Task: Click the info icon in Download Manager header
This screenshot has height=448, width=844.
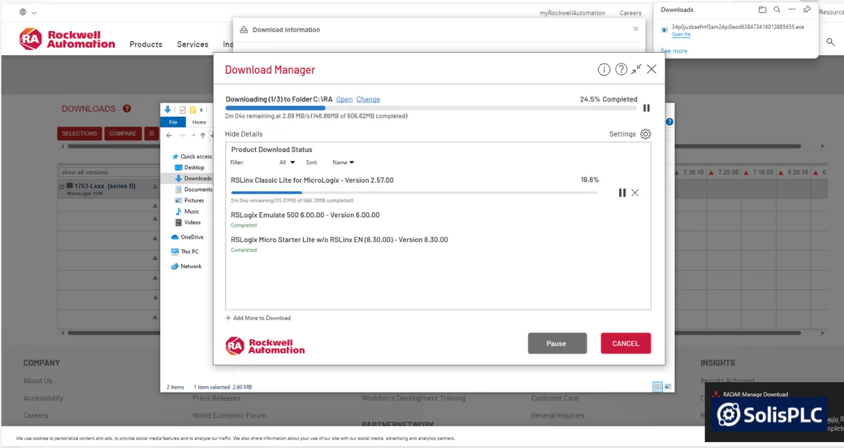Action: click(604, 69)
